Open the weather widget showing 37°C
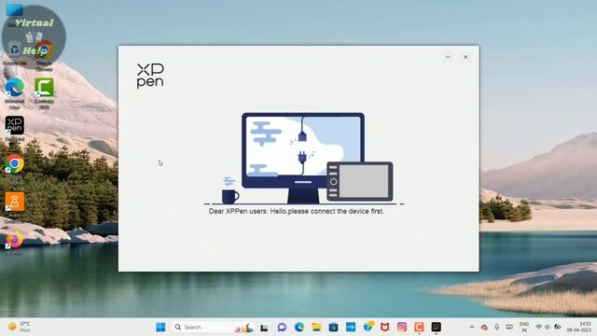Image resolution: width=597 pixels, height=336 pixels. pos(20,327)
